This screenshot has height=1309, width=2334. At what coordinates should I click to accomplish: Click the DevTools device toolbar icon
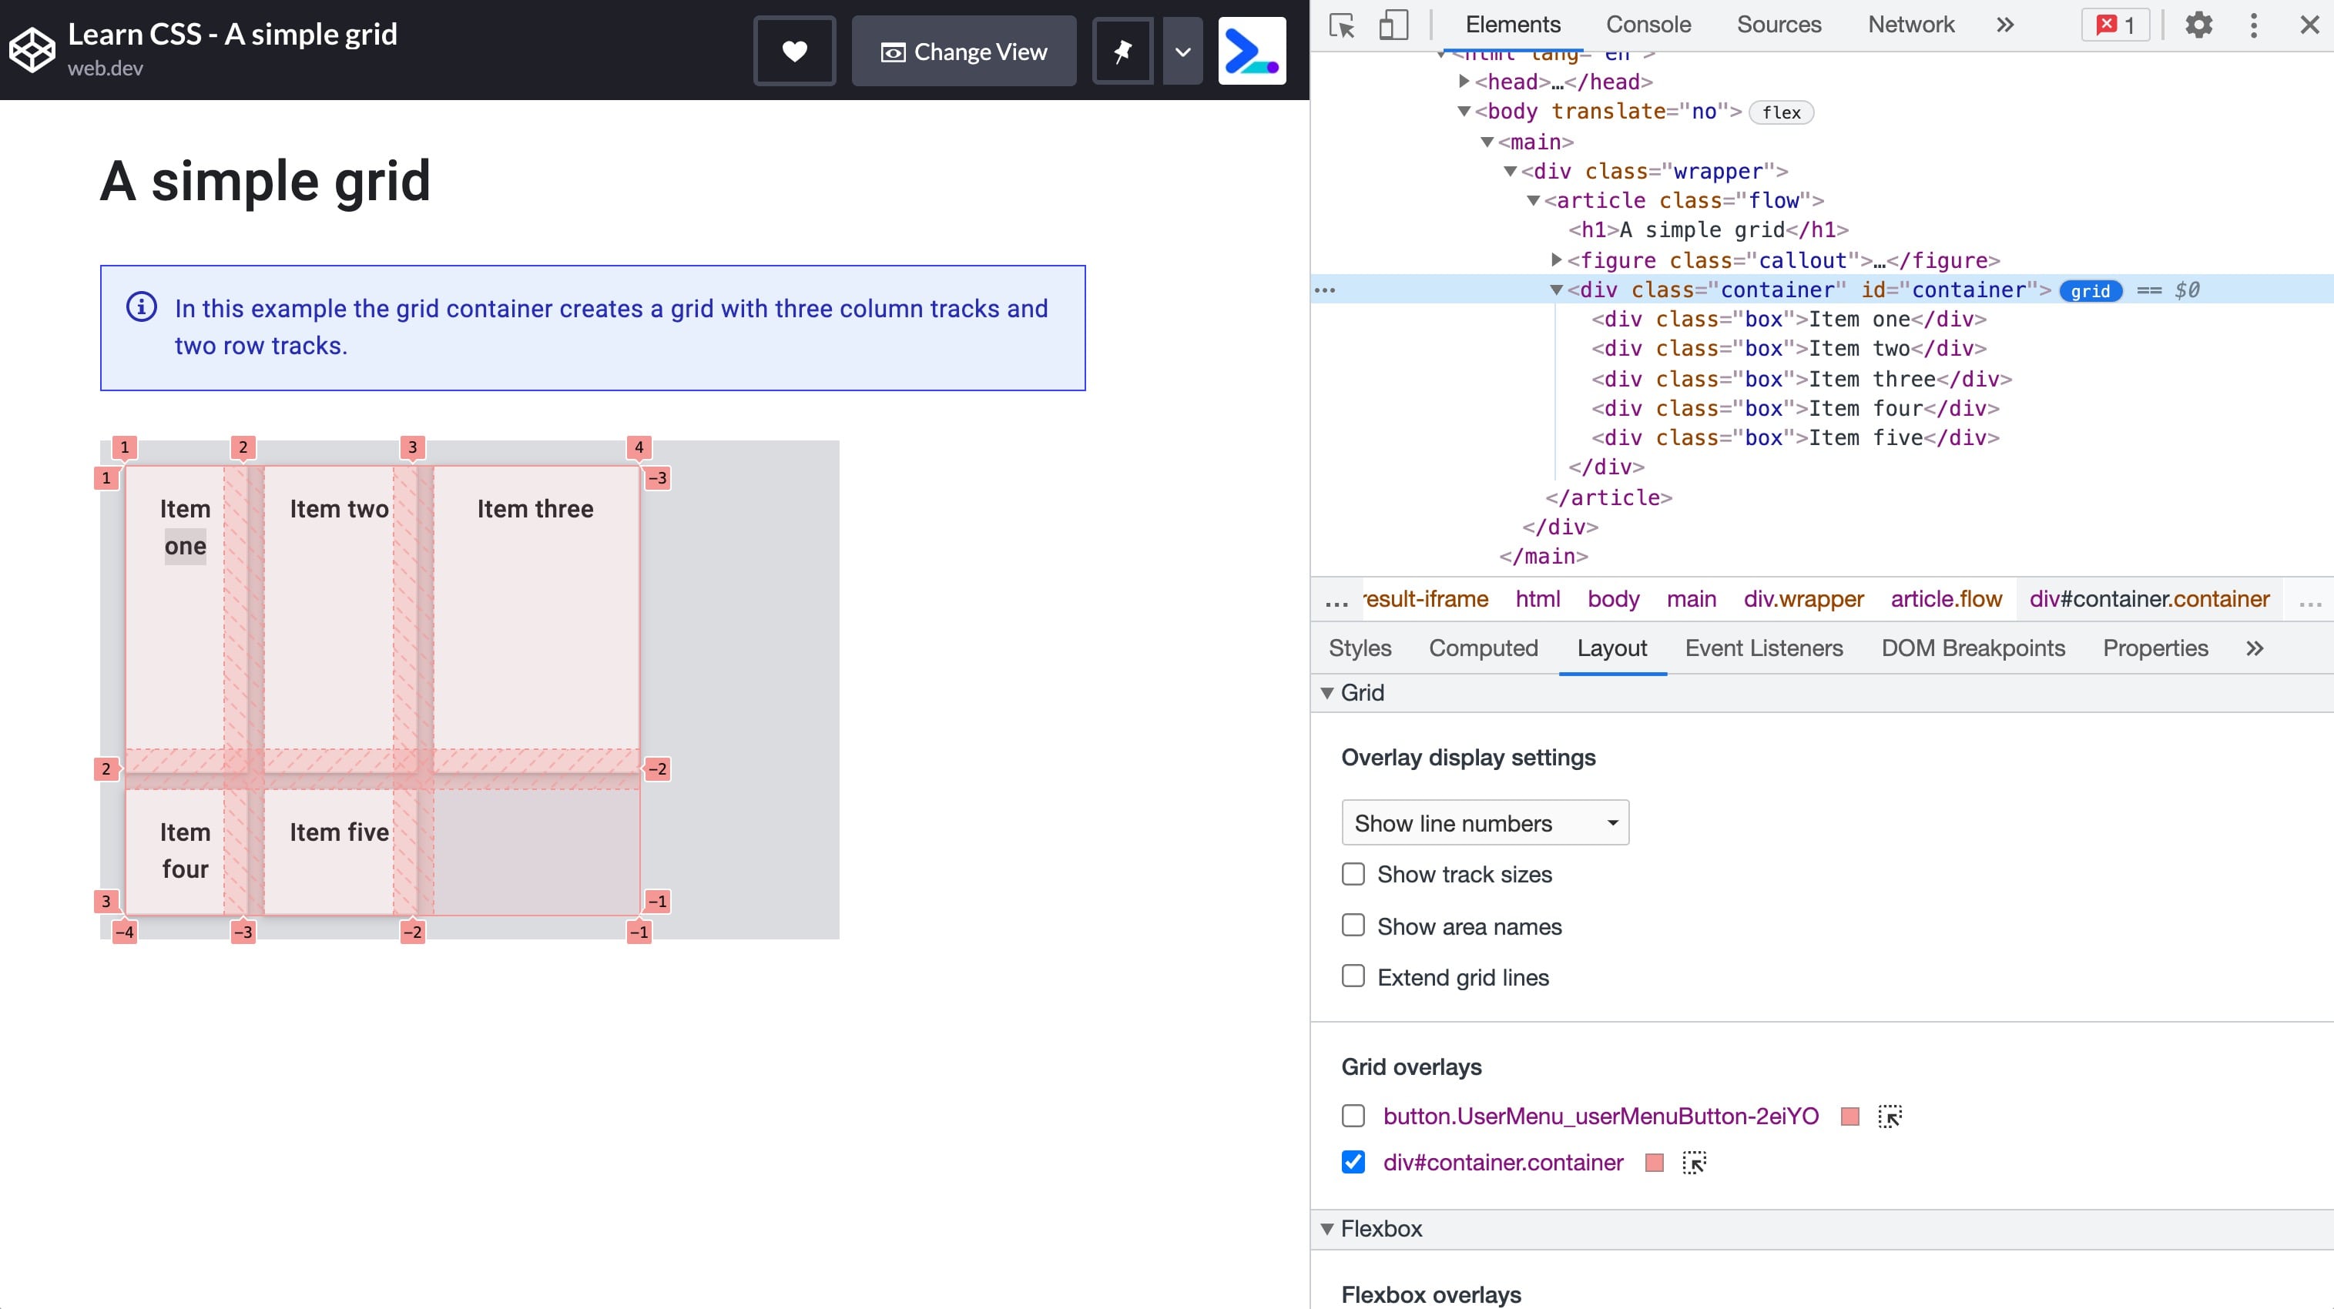pyautogui.click(x=1393, y=24)
